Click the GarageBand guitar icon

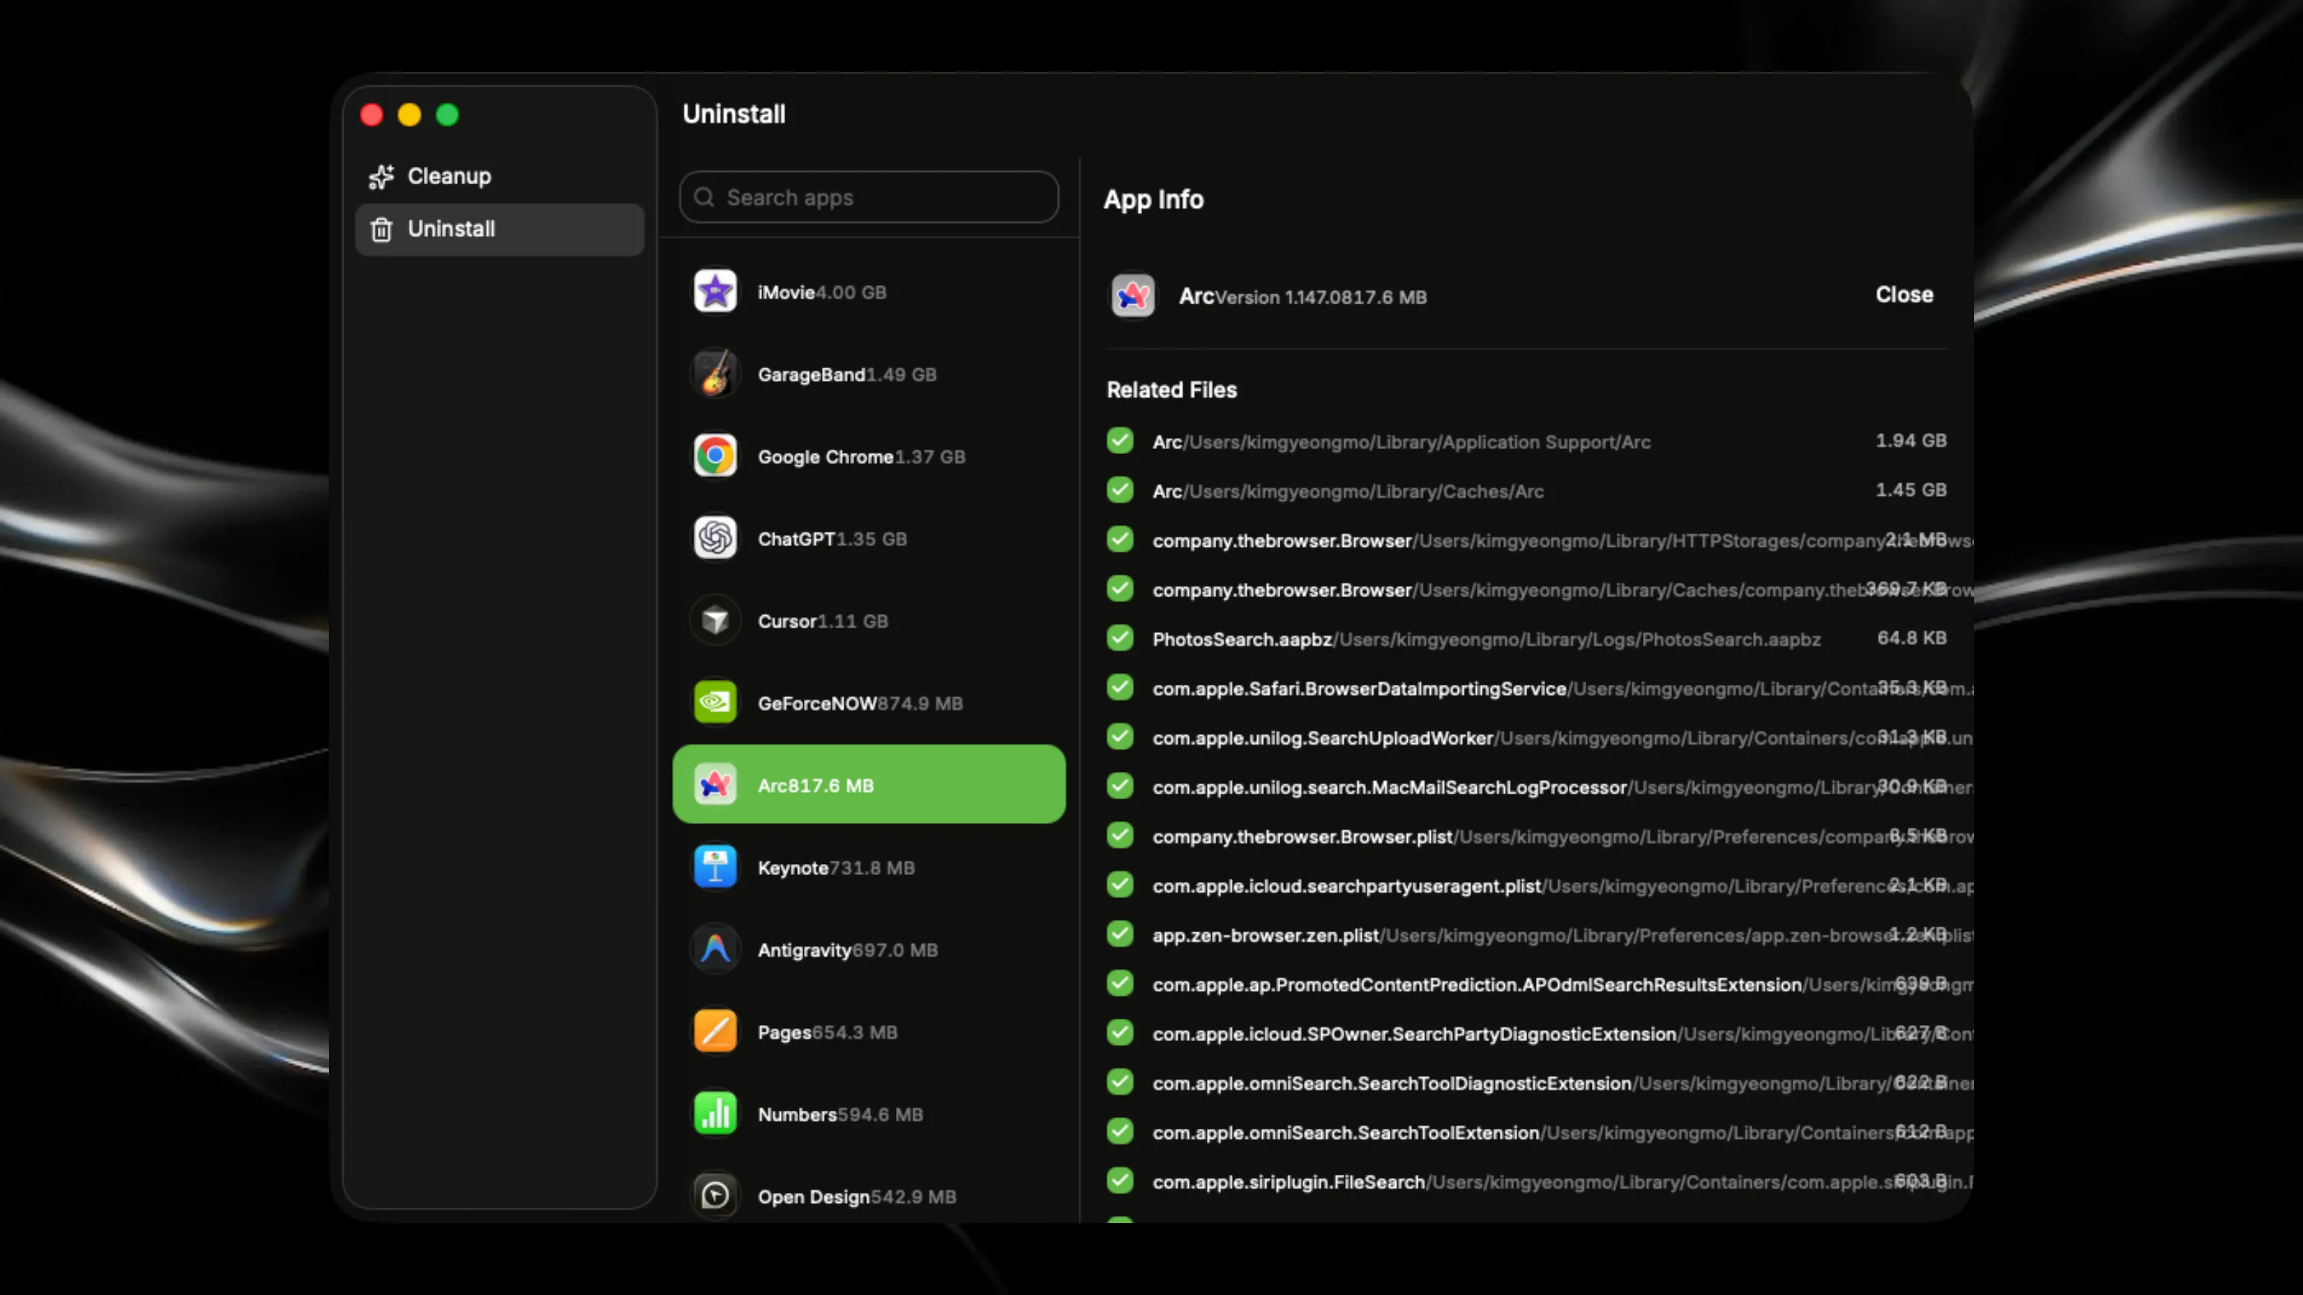tap(715, 373)
